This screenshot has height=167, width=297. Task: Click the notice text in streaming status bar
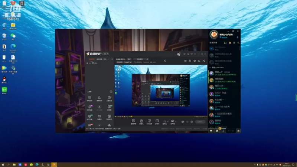(104, 129)
